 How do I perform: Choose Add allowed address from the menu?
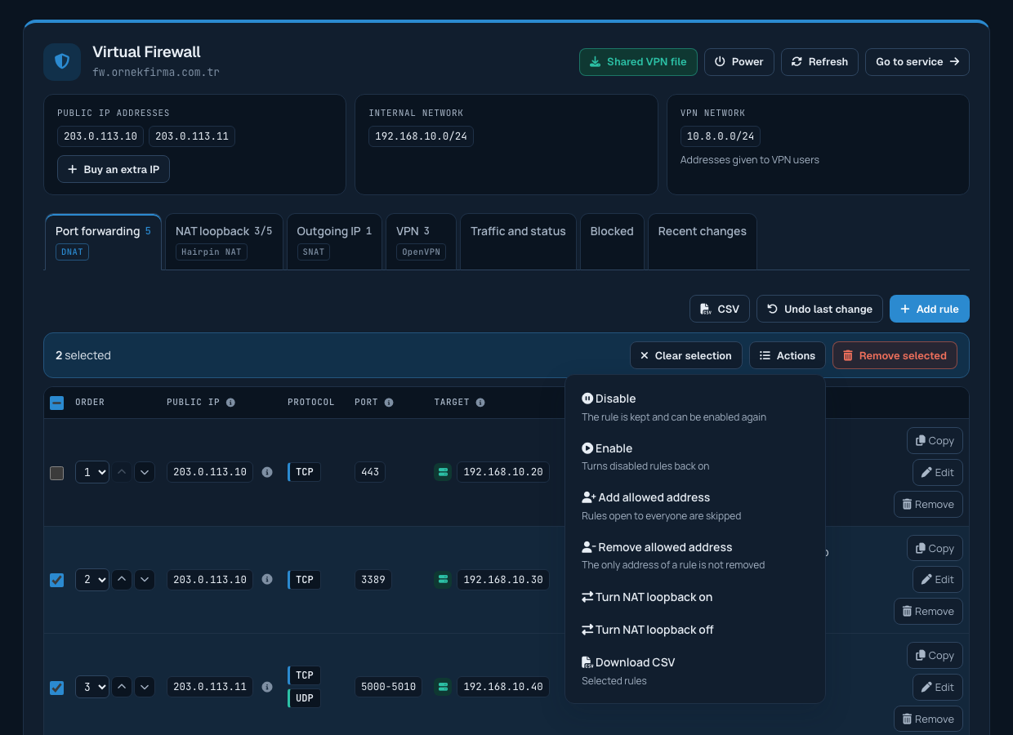point(694,506)
